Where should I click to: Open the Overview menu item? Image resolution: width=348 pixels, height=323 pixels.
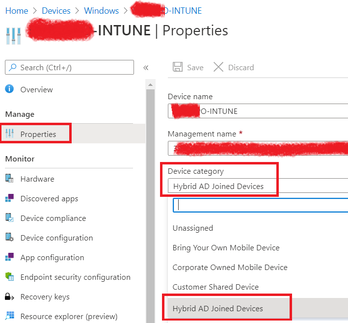tap(36, 89)
